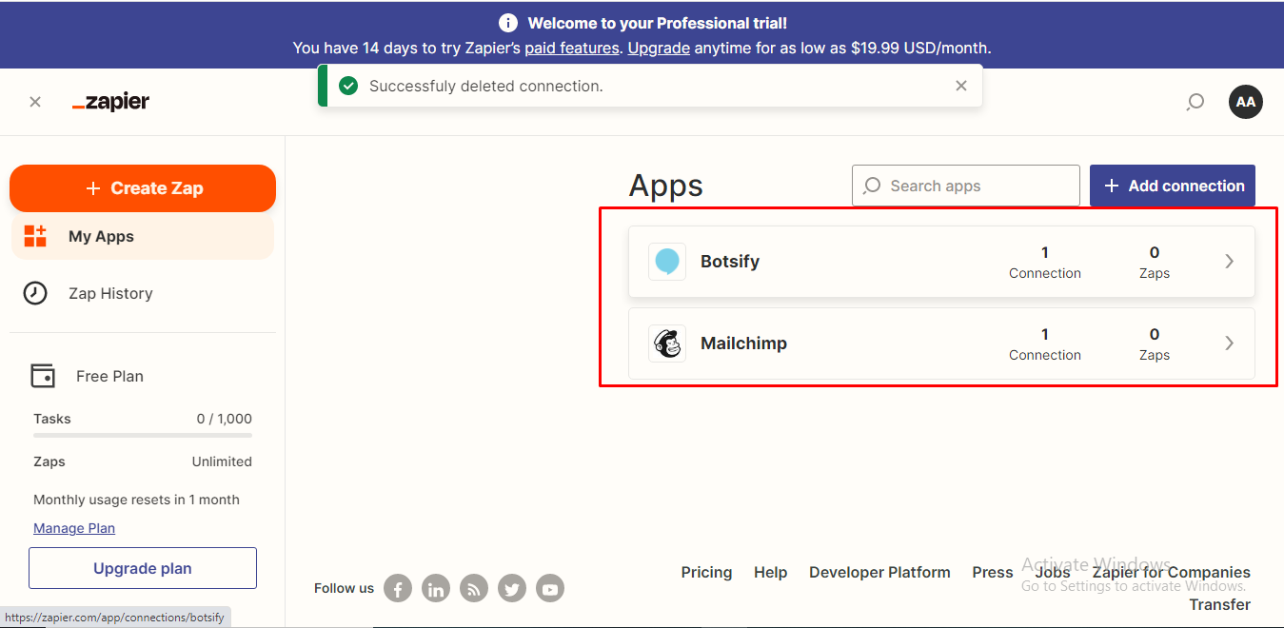Click the Add connection button
Viewport: 1284px width, 628px height.
click(1173, 186)
